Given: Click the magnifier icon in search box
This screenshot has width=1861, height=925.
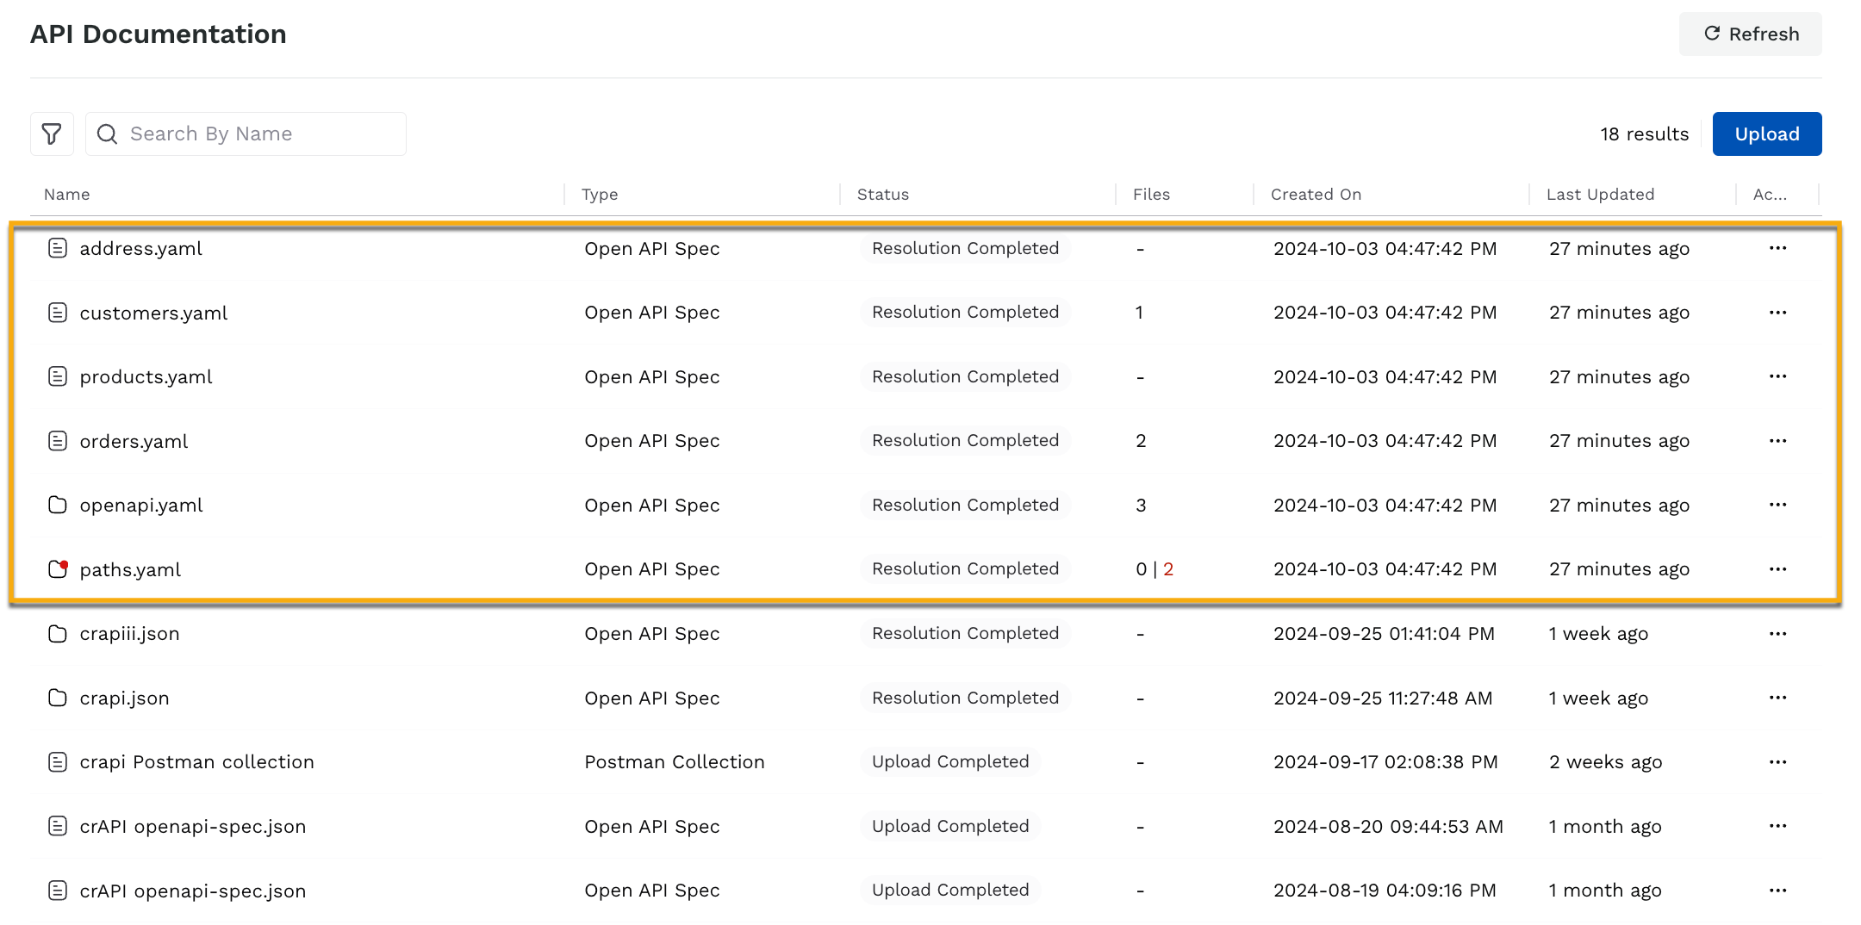Looking at the screenshot, I should [108, 133].
